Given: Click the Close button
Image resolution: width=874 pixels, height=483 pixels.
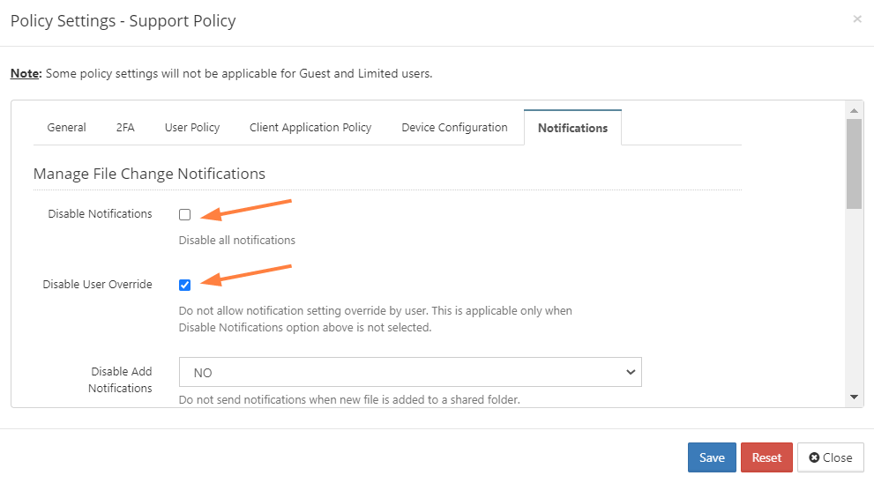Looking at the screenshot, I should (831, 457).
